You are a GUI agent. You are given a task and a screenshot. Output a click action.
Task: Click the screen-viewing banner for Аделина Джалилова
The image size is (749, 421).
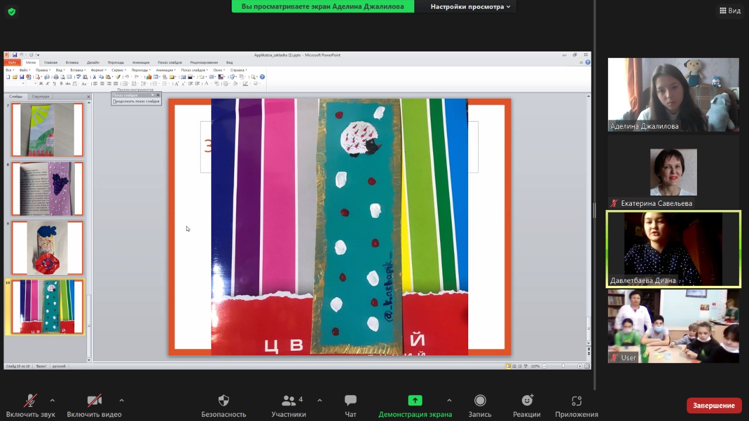pyautogui.click(x=322, y=6)
